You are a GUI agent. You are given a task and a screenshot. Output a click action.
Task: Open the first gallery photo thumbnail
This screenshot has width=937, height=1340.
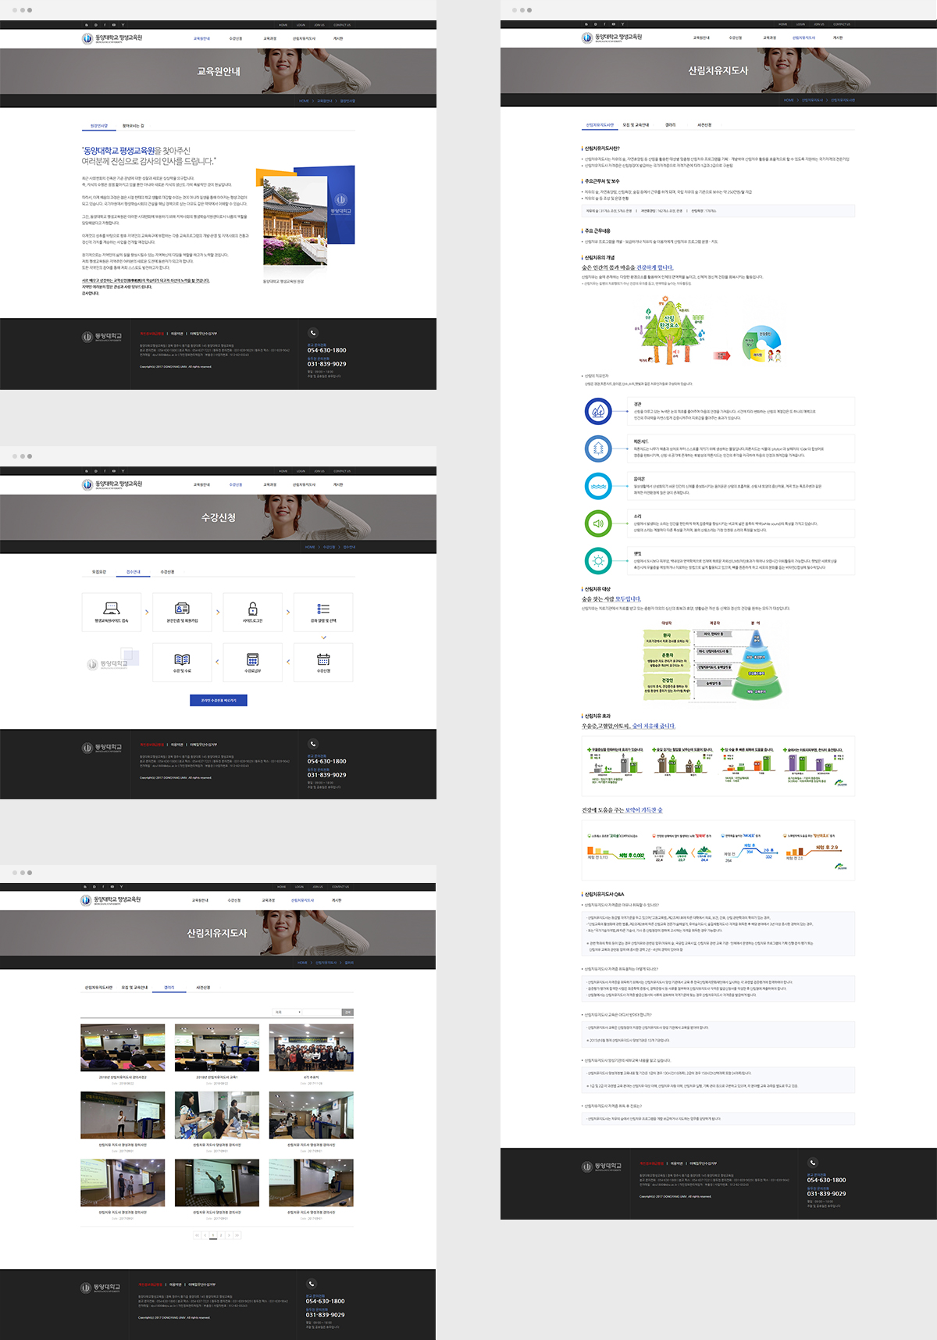(123, 1048)
